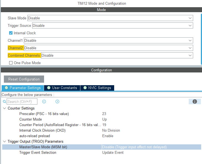Open the Slave Mode dropdown
This screenshot has height=164, width=202.
click(x=110, y=18)
